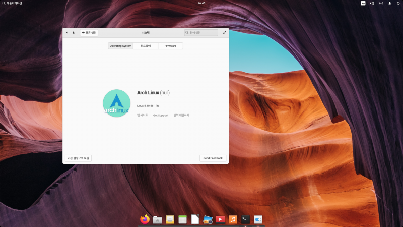Open the Photos app in the dock
This screenshot has height=227, width=403.
(208, 219)
